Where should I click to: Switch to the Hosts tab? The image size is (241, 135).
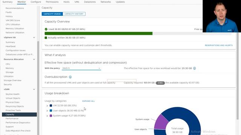pyautogui.click(x=66, y=2)
